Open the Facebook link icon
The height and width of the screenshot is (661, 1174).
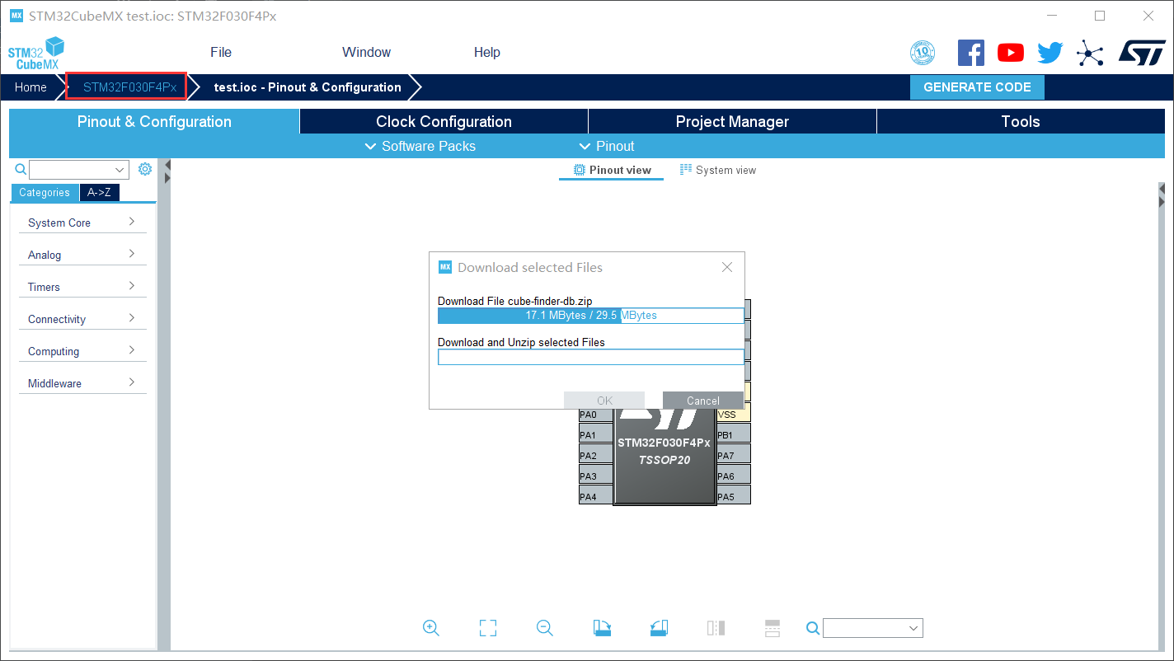(x=971, y=53)
